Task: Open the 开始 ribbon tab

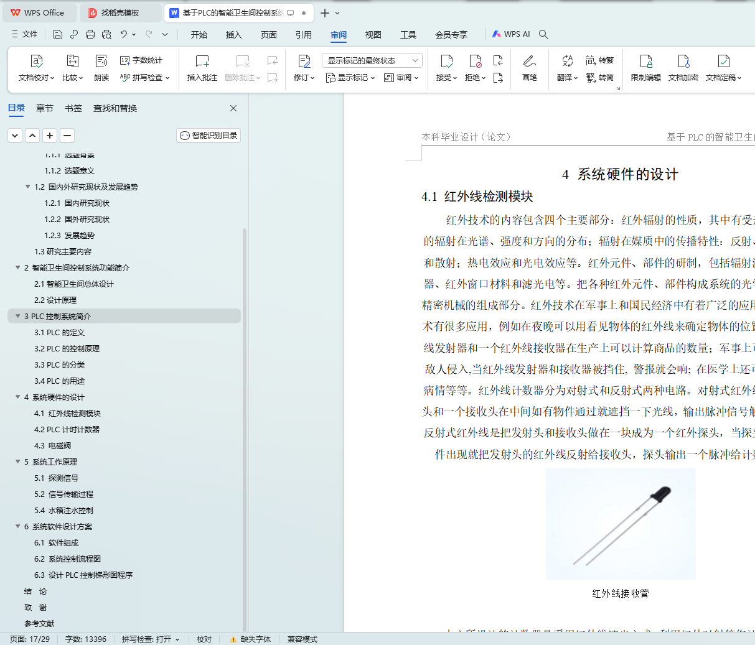Action: [x=199, y=35]
